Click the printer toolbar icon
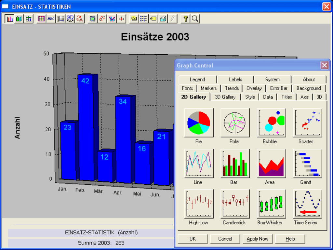This screenshot has width=333, height=250. tap(163, 19)
